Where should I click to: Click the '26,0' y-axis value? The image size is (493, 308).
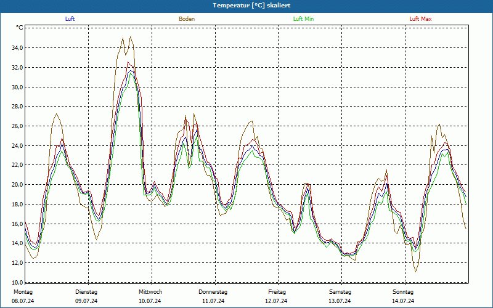point(18,126)
